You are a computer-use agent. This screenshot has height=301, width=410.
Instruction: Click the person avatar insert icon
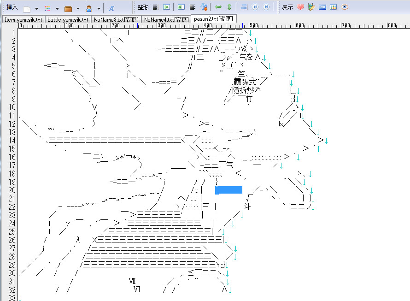point(89,8)
